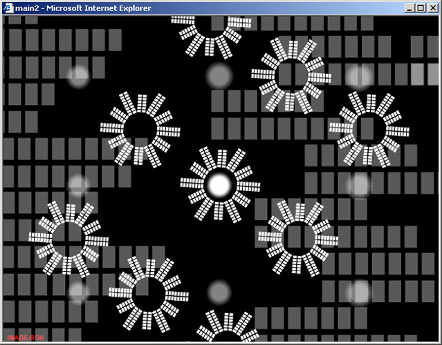Select the glowing orb at bottom center
This screenshot has height=345, width=442.
coord(219,292)
